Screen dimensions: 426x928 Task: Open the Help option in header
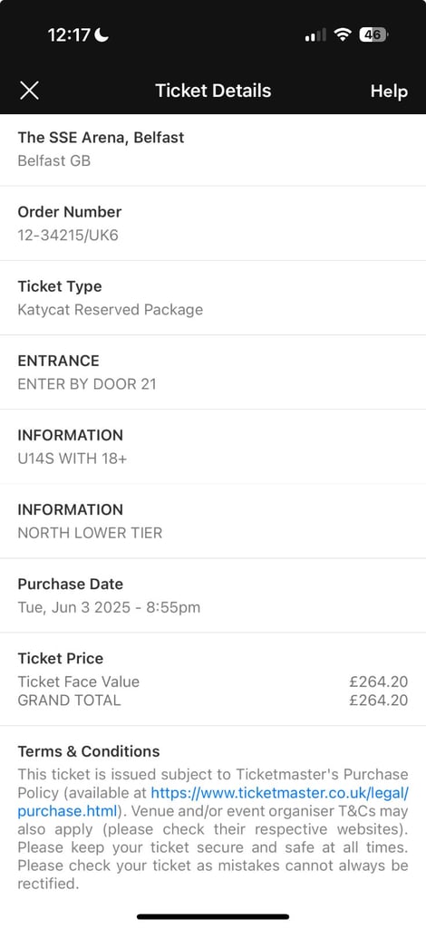(389, 92)
